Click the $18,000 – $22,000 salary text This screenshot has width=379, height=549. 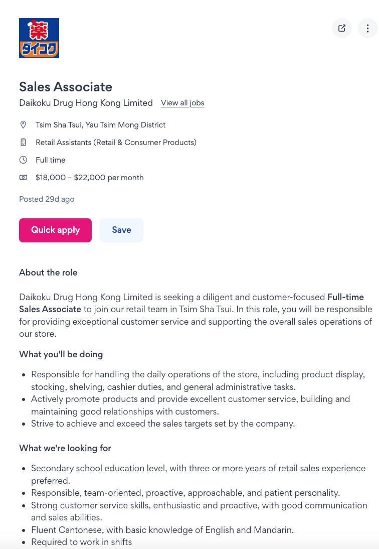click(x=89, y=178)
